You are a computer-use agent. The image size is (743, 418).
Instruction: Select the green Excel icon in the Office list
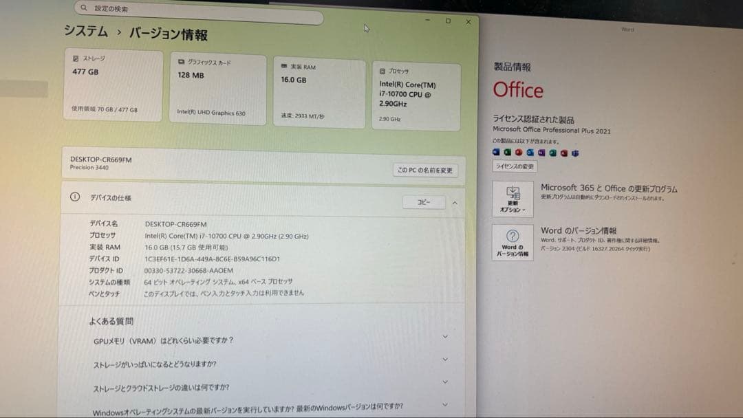coord(506,151)
